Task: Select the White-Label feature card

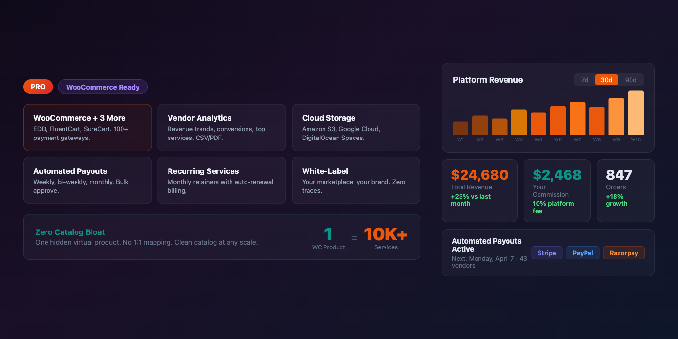Action: coord(355,180)
